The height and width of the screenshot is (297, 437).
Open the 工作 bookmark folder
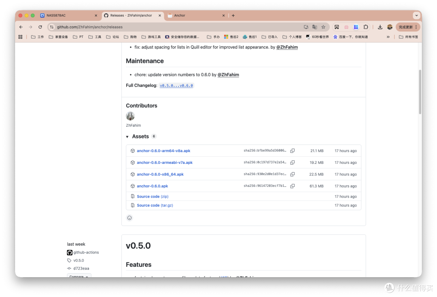37,37
